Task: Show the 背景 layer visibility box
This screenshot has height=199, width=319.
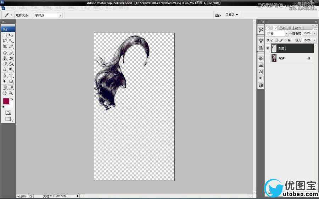Action: coord(268,58)
